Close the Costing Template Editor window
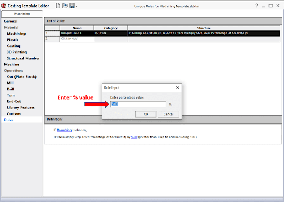This screenshot has width=284, height=202. pos(278,6)
